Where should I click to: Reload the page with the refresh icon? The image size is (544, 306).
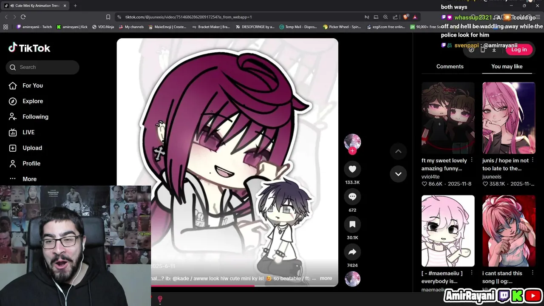[23, 17]
